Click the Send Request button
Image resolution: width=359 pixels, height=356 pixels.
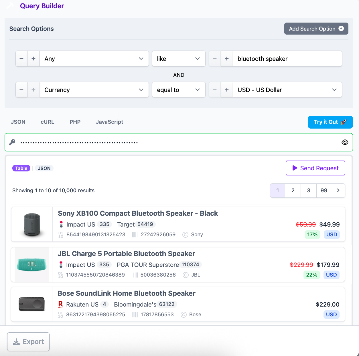(x=315, y=168)
